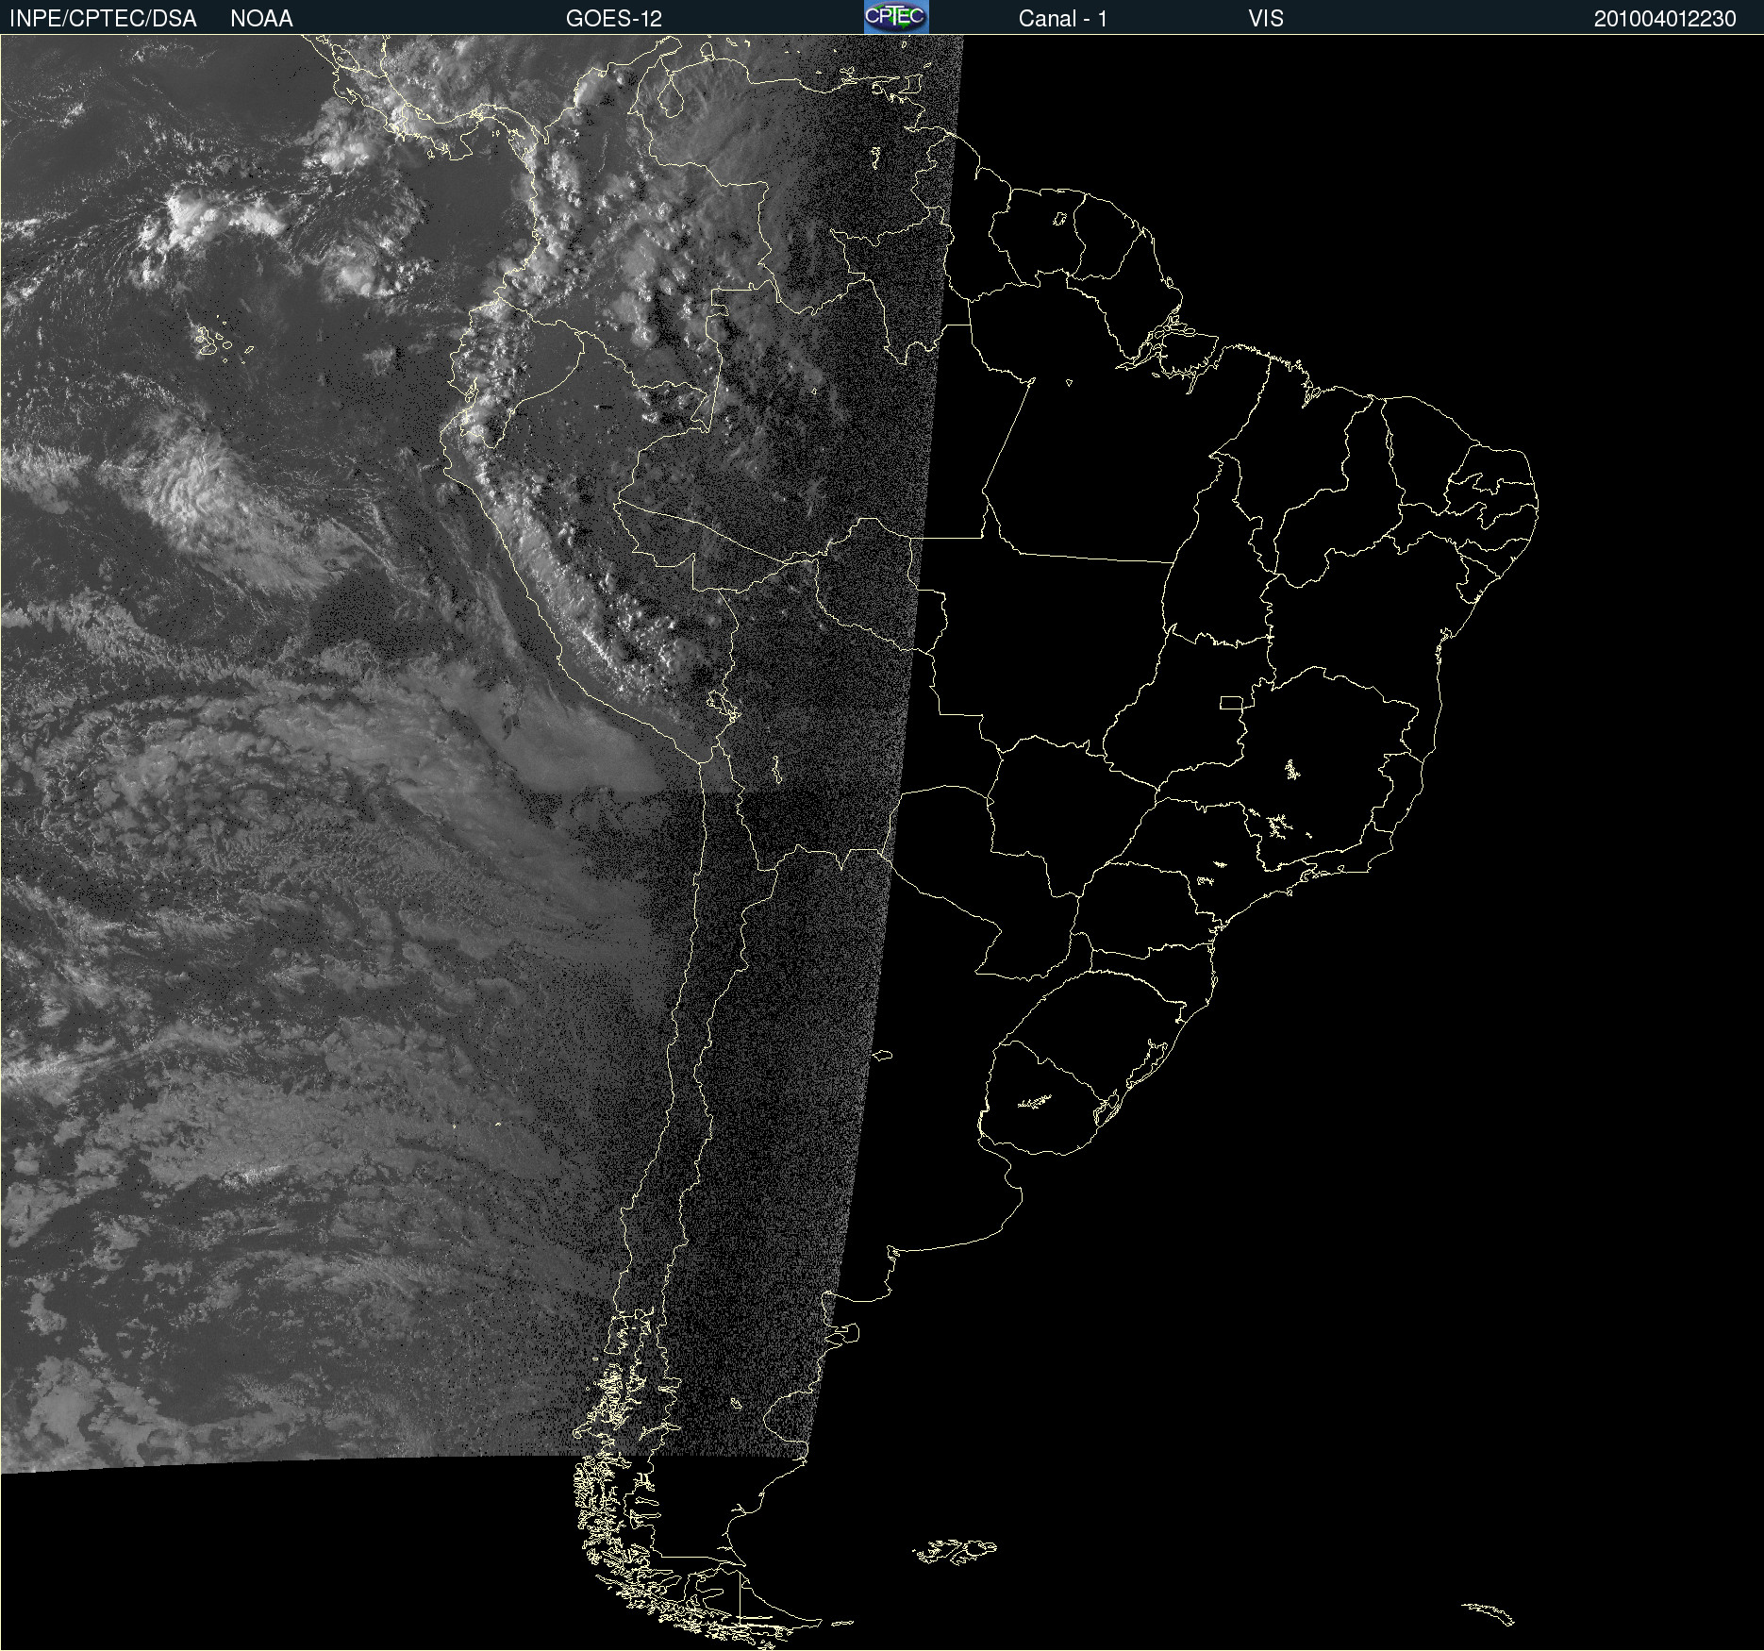Viewport: 1764px width, 1651px height.
Task: Select the Canal - 1 header text
Action: (x=1063, y=18)
